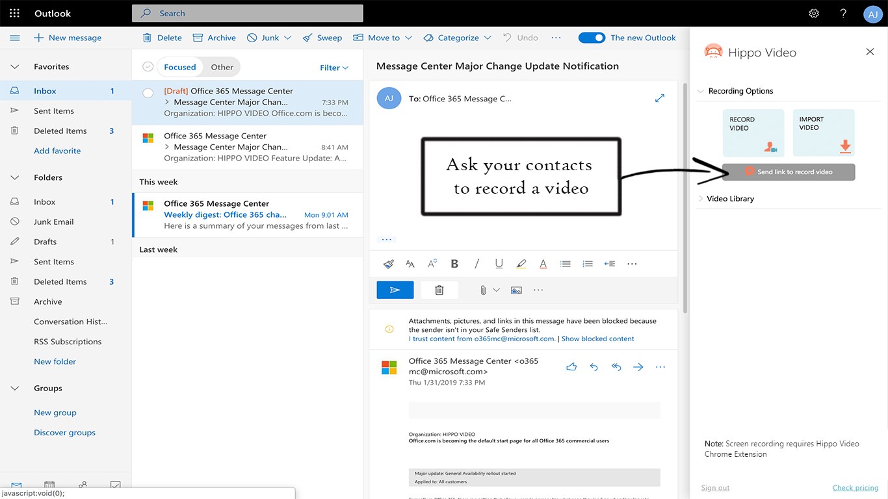Apply format painter in compose toolbar

point(388,264)
